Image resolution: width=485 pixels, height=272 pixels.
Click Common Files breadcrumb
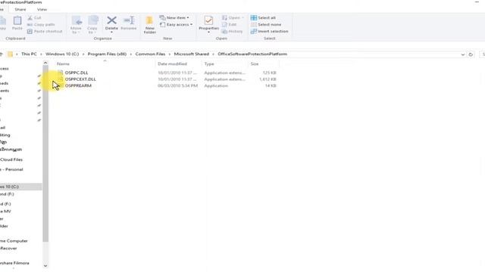[x=150, y=54]
